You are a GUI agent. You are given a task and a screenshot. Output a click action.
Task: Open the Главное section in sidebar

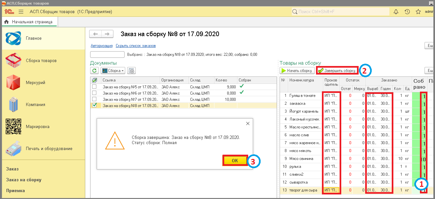(x=43, y=38)
